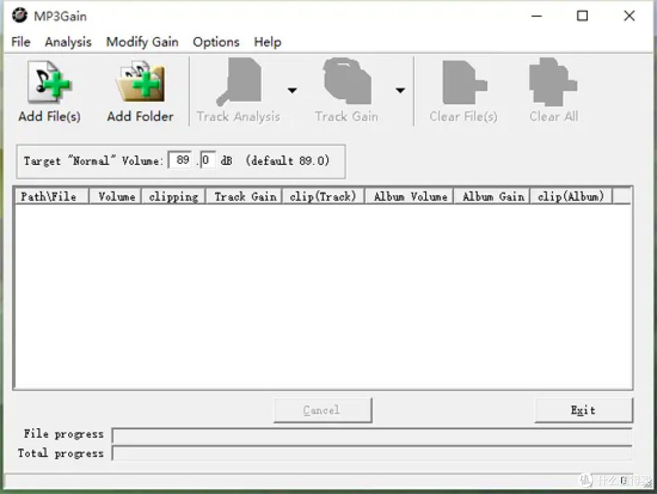The width and height of the screenshot is (657, 494).
Task: Click the Total progress bar
Action: point(372,453)
